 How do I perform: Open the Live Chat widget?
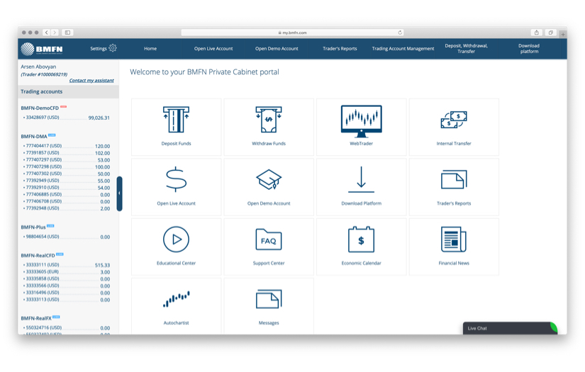point(509,328)
